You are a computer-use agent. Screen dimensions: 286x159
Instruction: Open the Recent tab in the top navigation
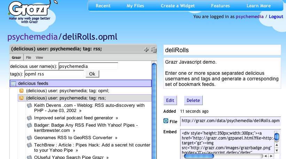(x=103, y=6)
